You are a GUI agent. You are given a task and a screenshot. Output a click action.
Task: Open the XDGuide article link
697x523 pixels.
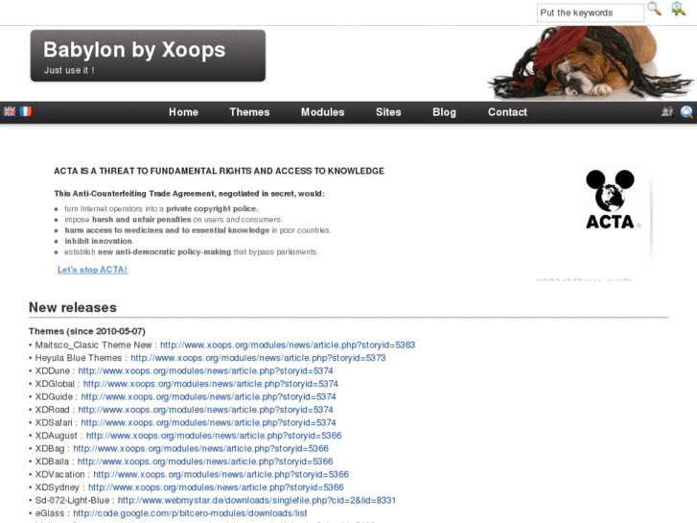[208, 396]
